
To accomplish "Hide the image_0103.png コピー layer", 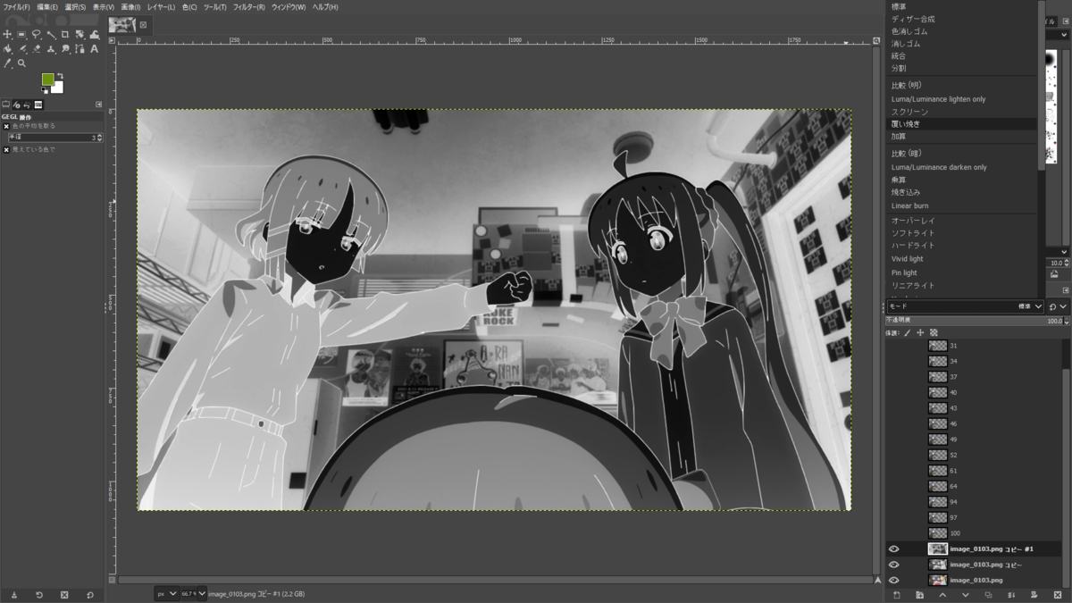I will (x=893, y=565).
